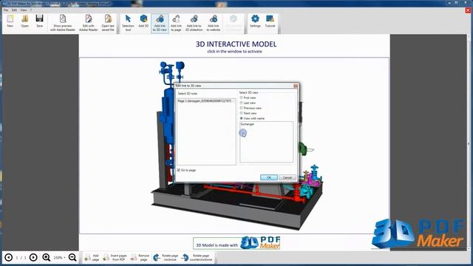Open the View menu
473x266 pixels.
[24, 10]
